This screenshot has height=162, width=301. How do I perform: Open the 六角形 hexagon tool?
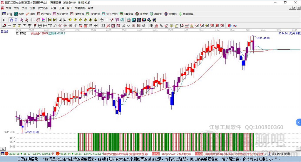click(x=170, y=14)
